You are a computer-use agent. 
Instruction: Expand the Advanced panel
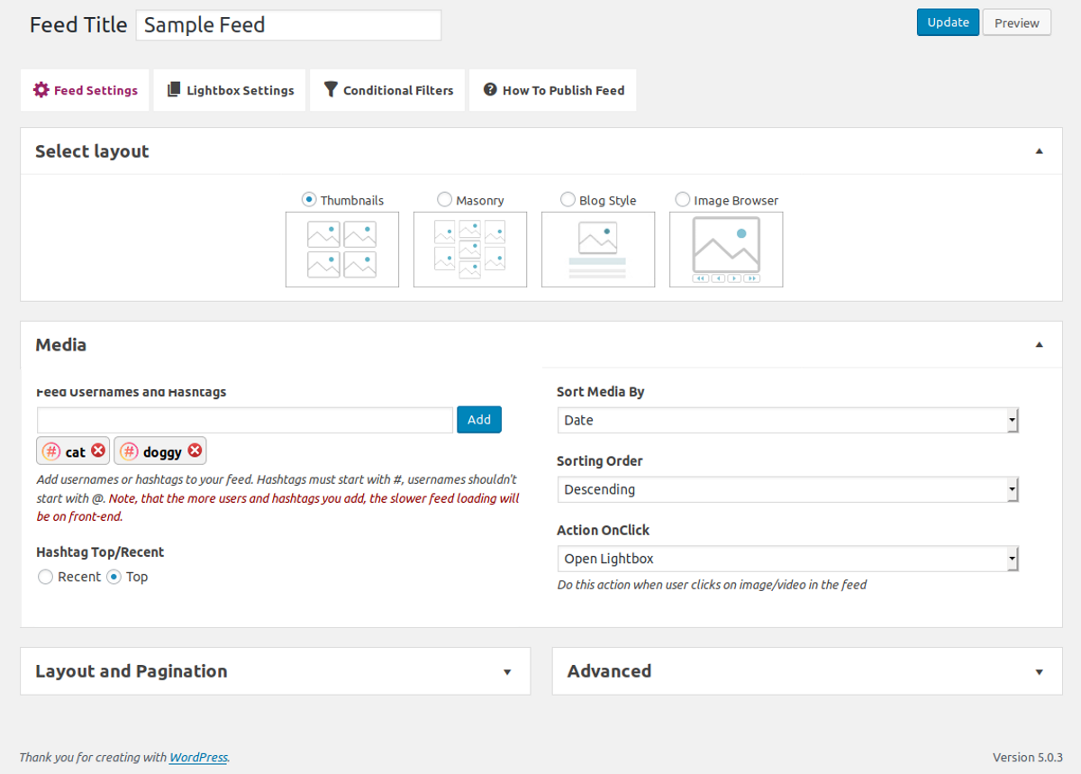point(807,671)
